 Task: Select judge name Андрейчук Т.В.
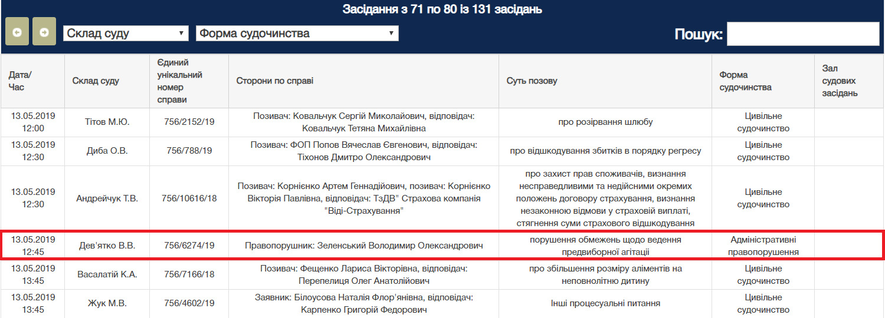click(107, 198)
